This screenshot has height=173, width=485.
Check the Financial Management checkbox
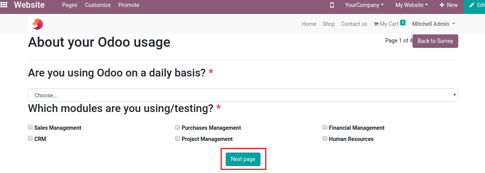click(x=325, y=127)
